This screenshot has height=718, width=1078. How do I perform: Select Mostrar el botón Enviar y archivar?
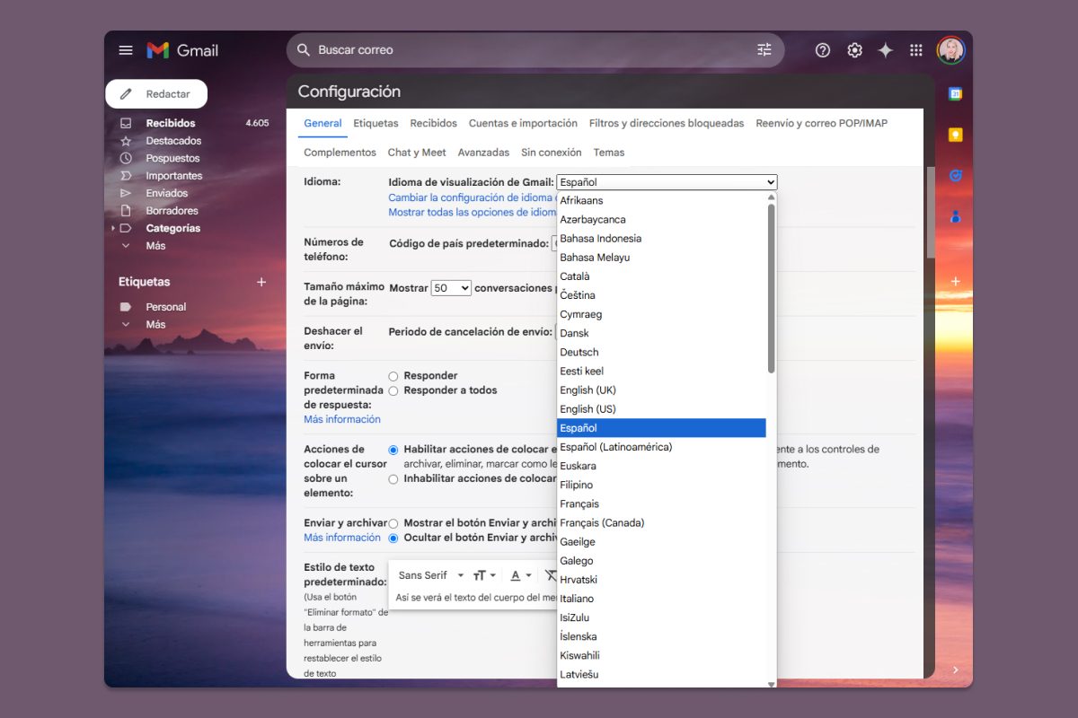point(393,522)
